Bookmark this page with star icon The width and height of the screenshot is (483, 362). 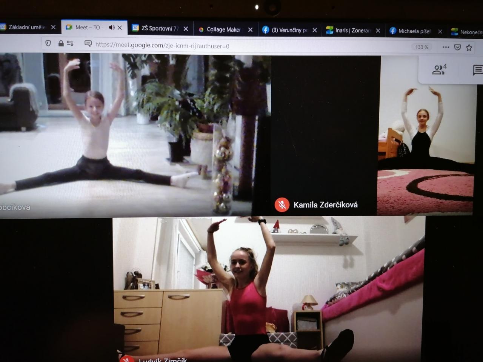click(x=469, y=48)
